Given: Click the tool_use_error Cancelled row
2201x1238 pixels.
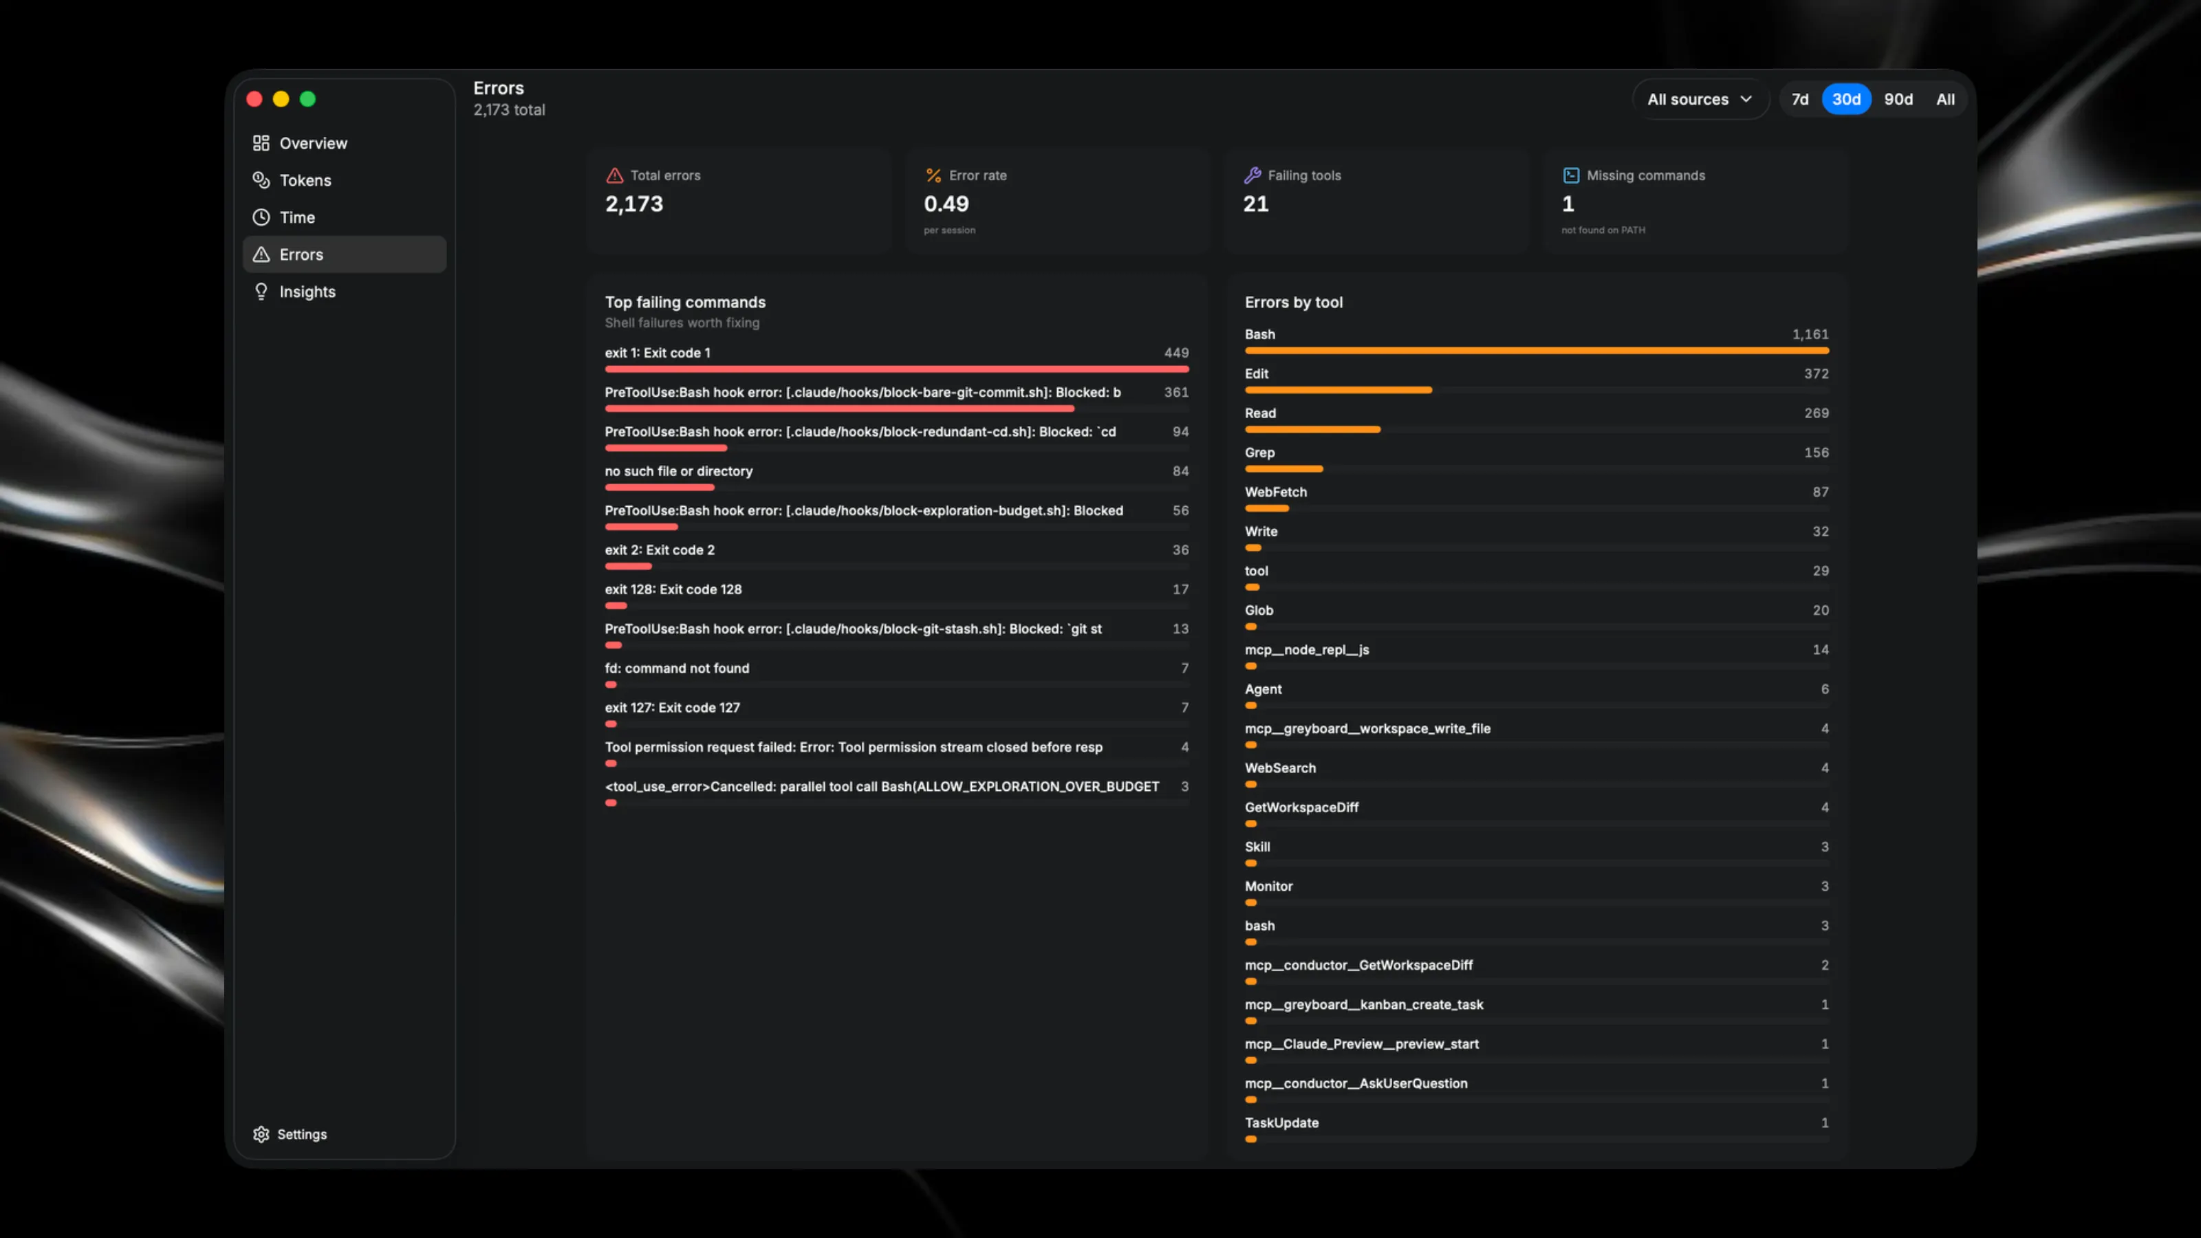Looking at the screenshot, I should 896,793.
